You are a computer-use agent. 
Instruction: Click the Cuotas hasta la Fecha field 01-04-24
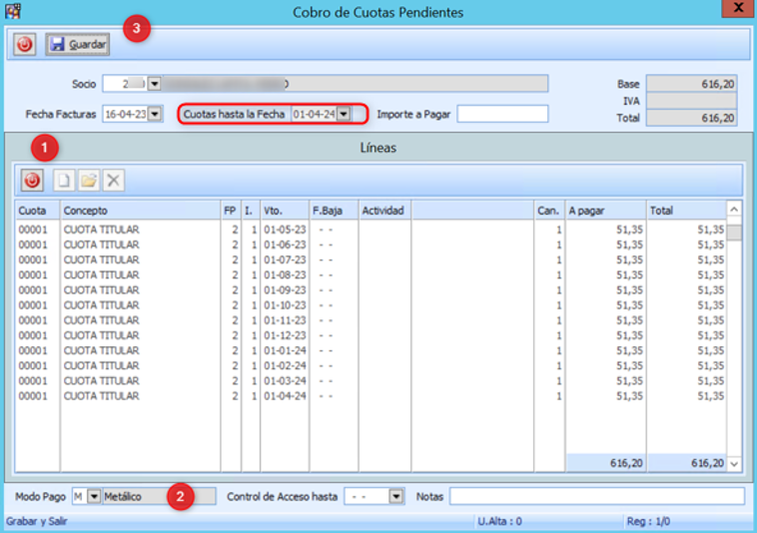314,115
